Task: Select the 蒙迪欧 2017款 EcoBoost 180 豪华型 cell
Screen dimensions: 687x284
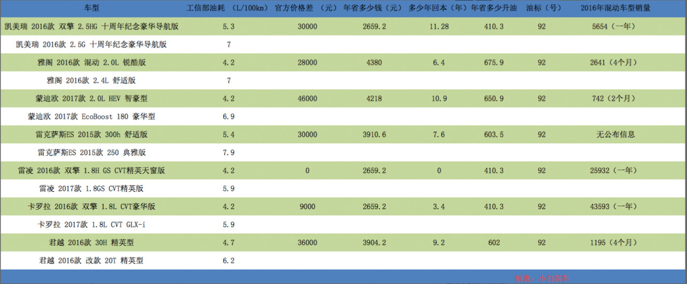Action: coord(91,116)
